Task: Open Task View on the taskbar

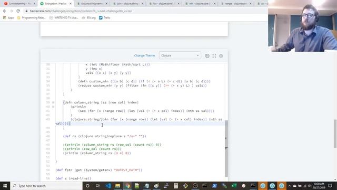Action: point(97,186)
